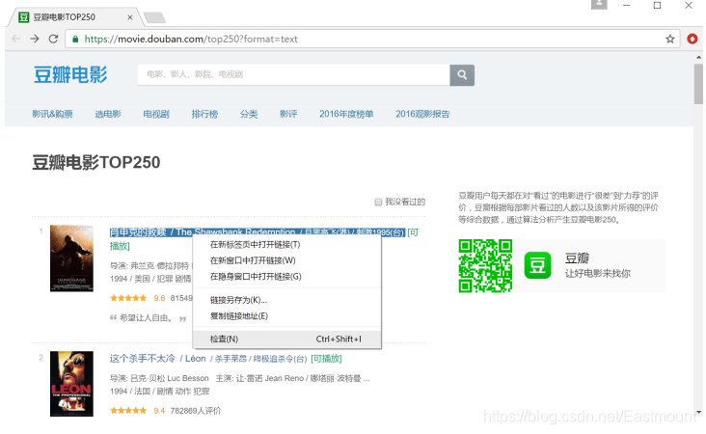Choose 链接另存为(K)... from context menu
Screen dimensions: 706x434
[x=286, y=300]
